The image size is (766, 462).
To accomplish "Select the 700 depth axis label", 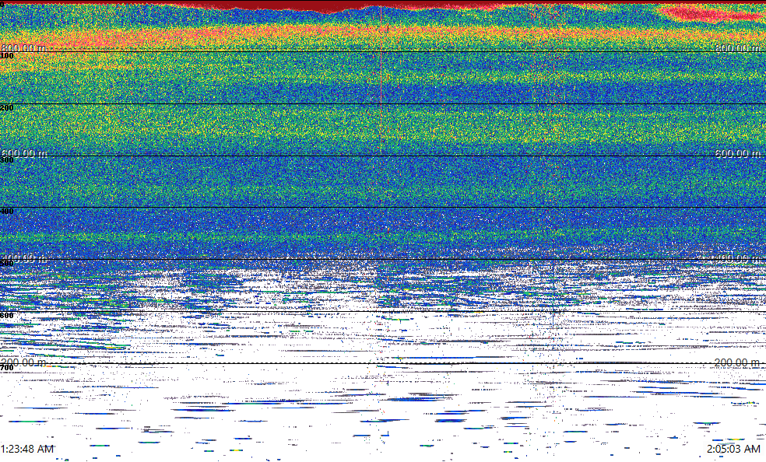I will click(x=7, y=367).
